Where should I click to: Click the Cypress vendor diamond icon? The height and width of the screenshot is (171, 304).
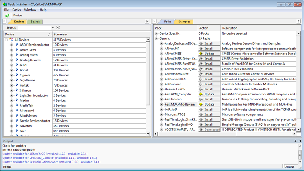point(16,75)
